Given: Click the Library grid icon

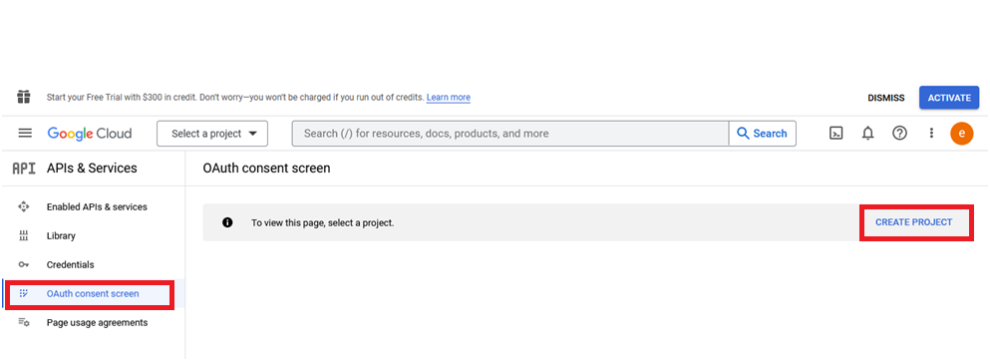Looking at the screenshot, I should (24, 236).
